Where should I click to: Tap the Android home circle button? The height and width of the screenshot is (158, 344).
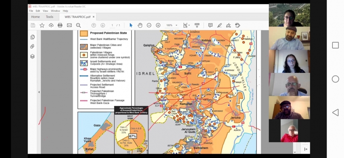(335, 79)
